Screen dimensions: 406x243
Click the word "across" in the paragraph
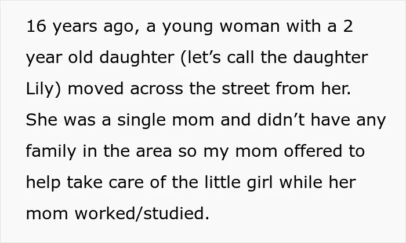click(x=157, y=89)
